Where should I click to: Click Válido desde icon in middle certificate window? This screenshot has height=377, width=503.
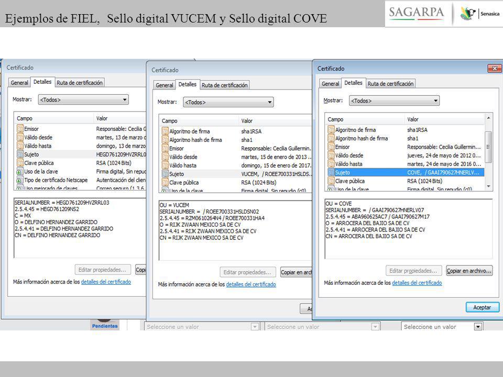165,157
